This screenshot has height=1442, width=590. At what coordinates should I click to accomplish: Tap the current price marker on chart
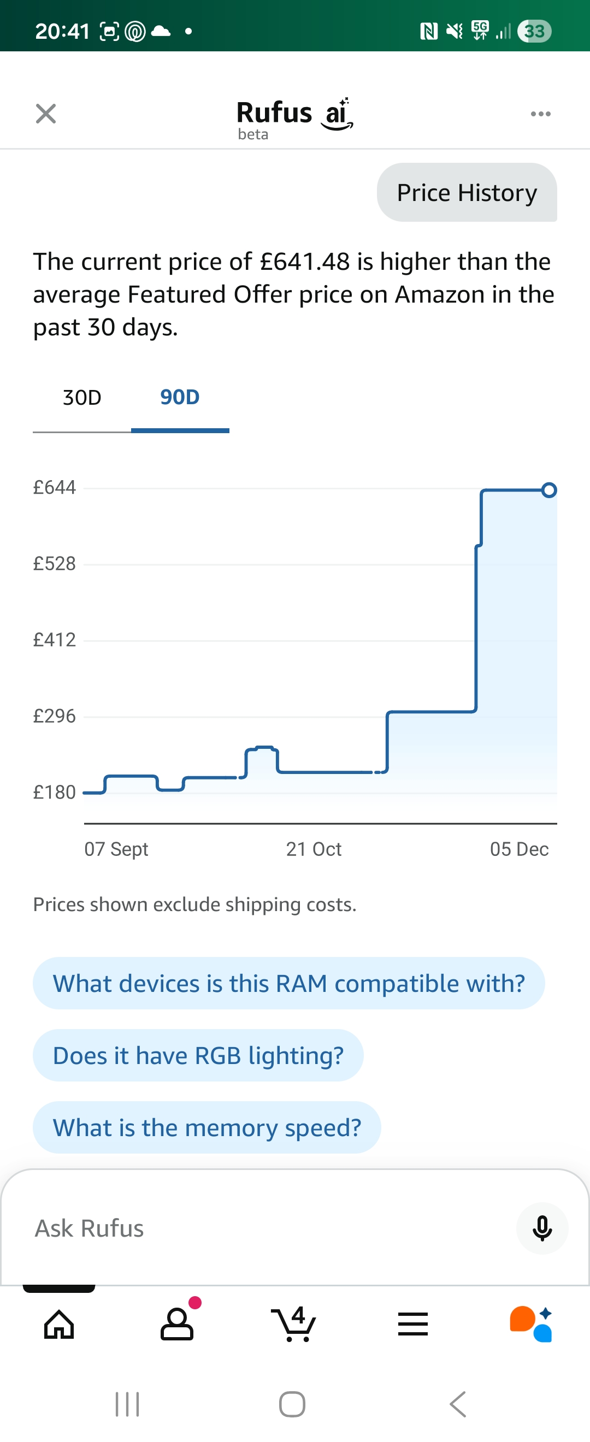click(x=549, y=490)
